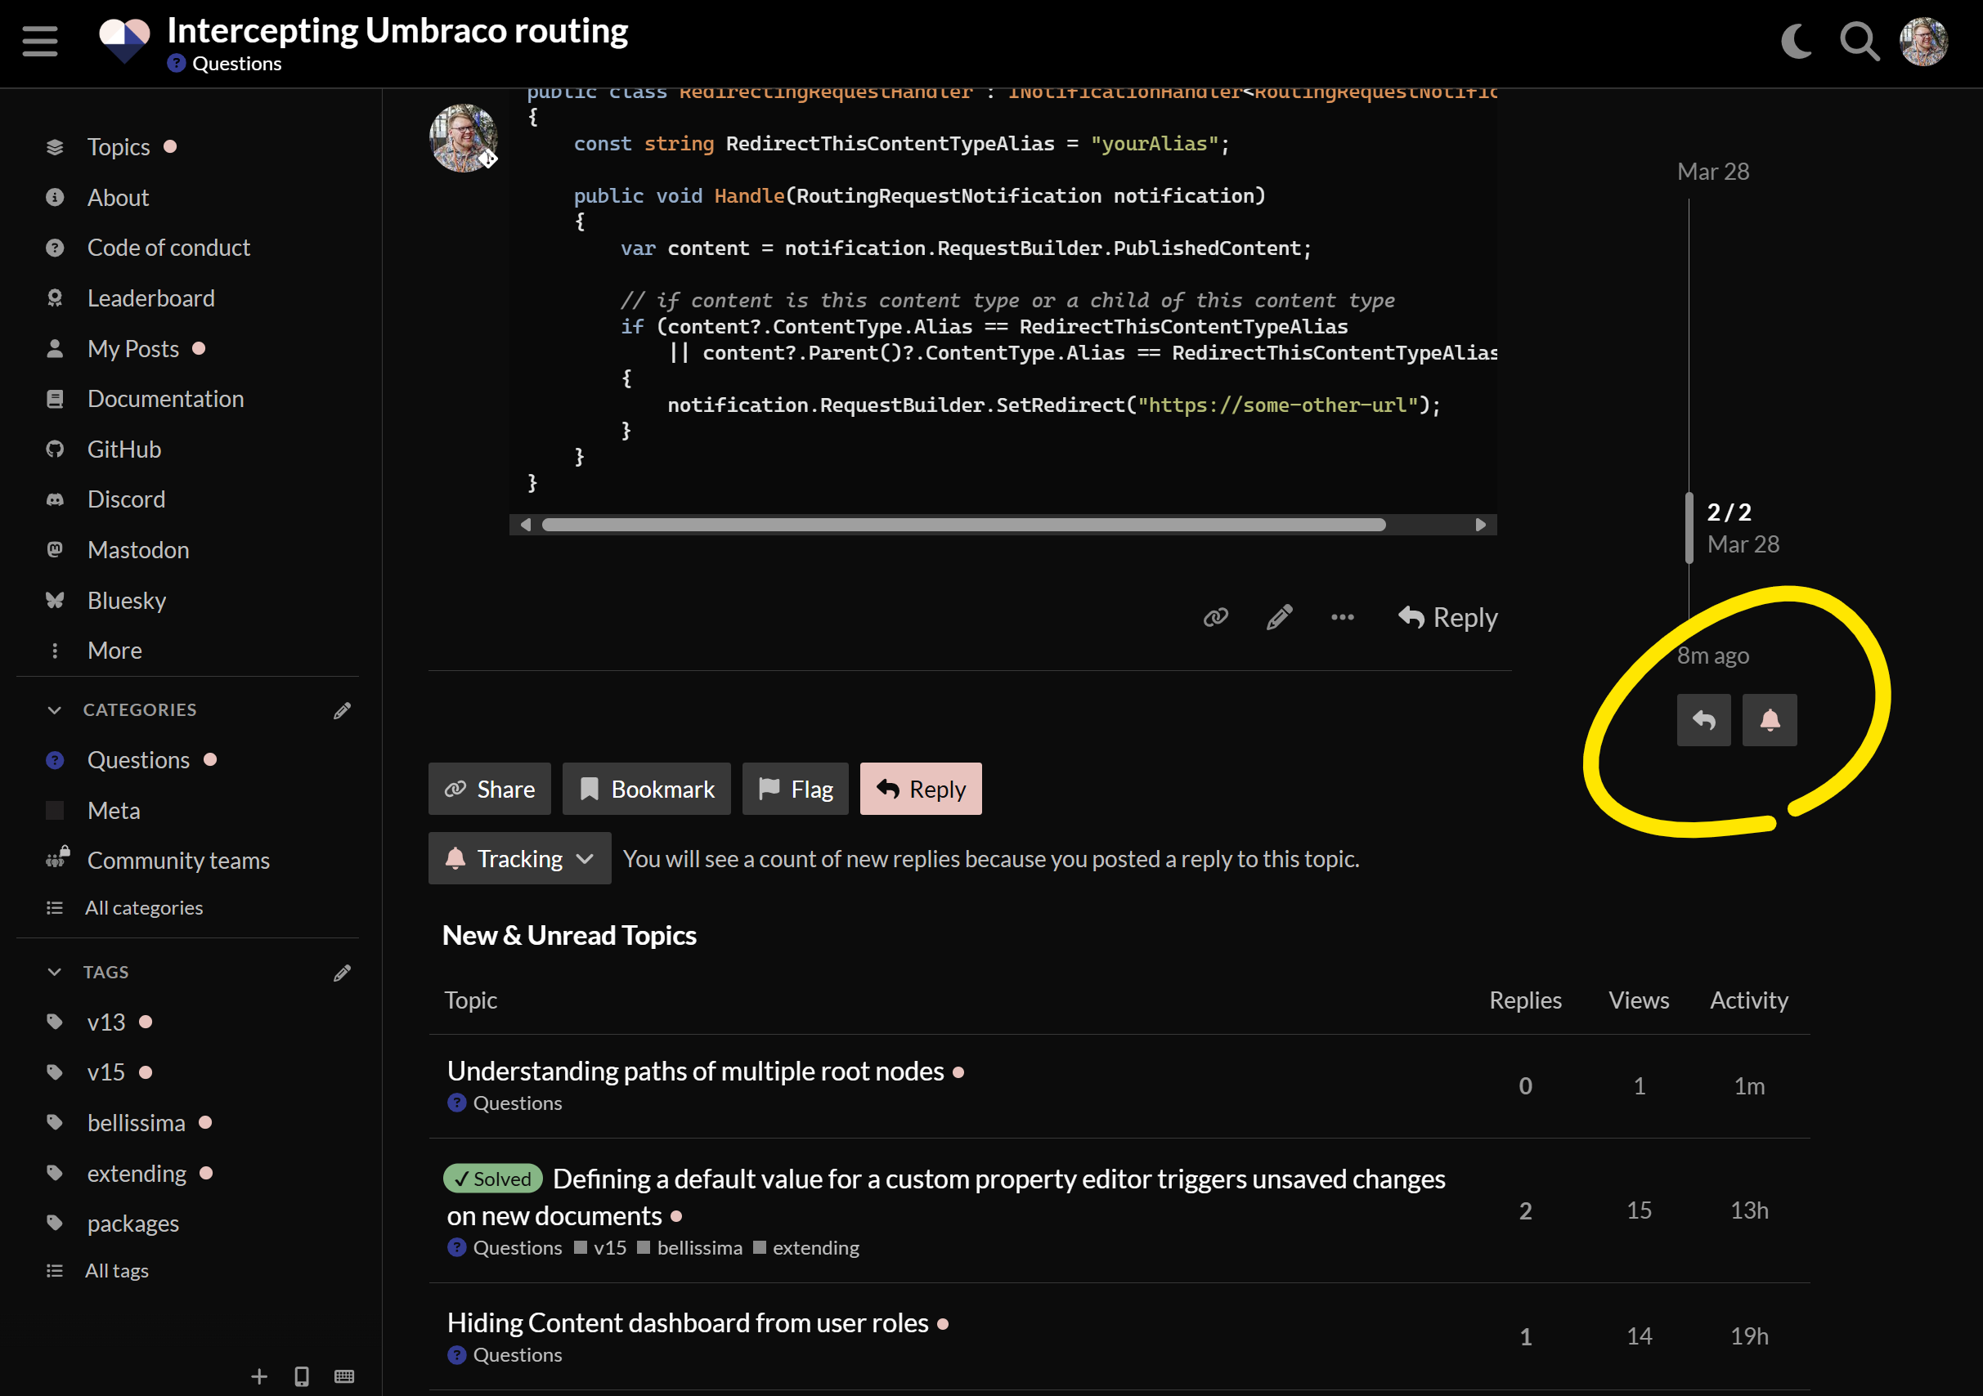This screenshot has width=1983, height=1396.
Task: Jump to 8m ago timeline bottom
Action: [x=1712, y=655]
